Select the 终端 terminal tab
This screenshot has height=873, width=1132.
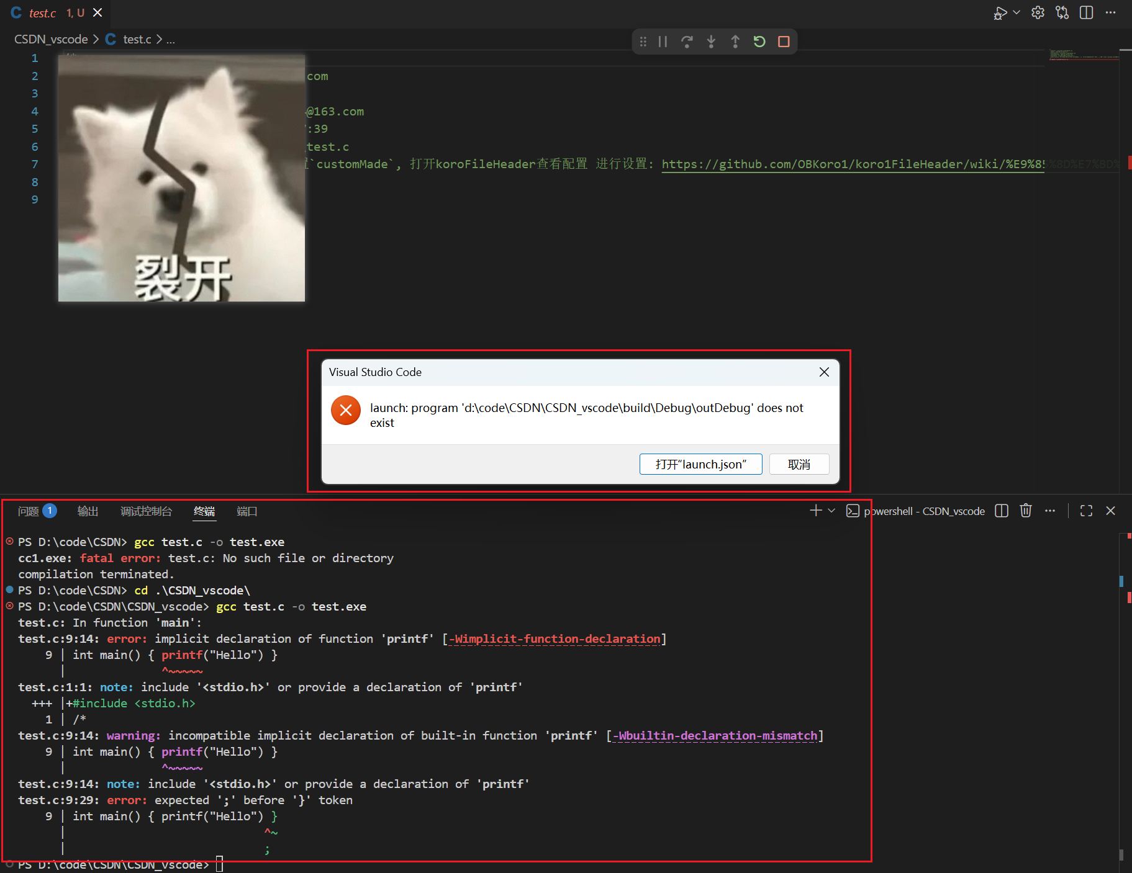pos(204,511)
